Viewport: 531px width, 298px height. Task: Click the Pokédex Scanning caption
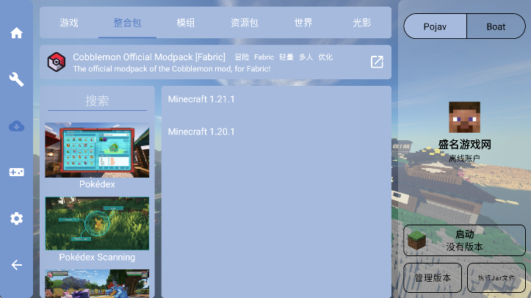pos(97,257)
